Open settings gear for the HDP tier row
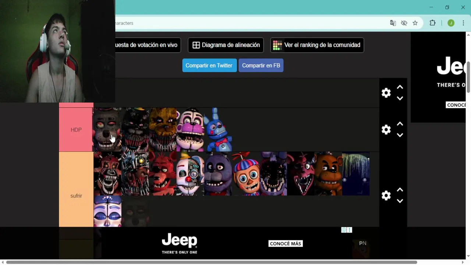This screenshot has height=265, width=471. (x=386, y=130)
